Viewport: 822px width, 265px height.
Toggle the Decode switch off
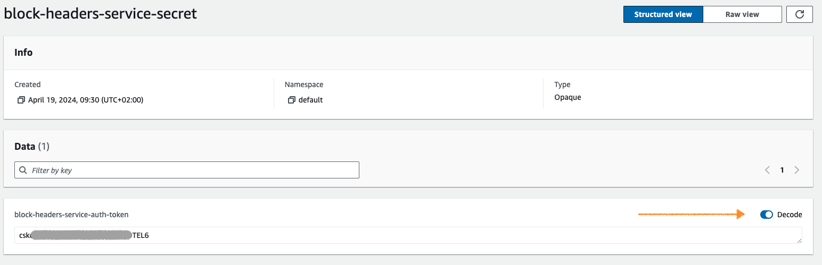click(x=767, y=215)
